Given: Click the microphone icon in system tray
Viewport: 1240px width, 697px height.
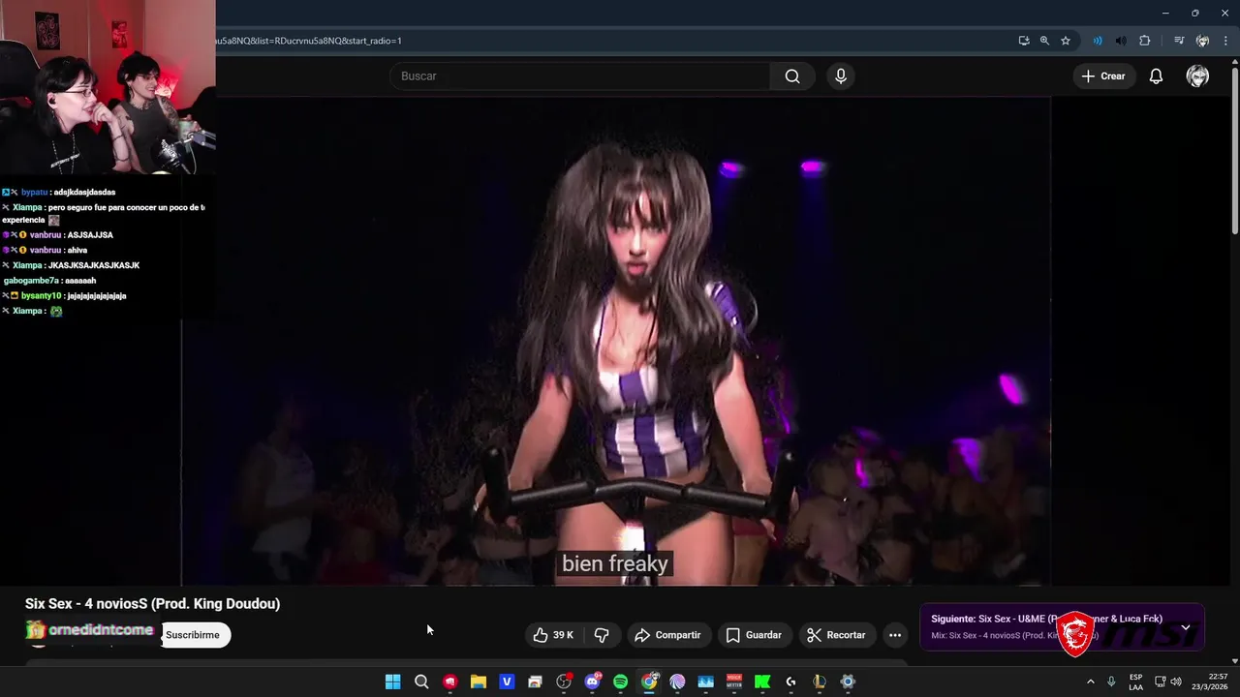Looking at the screenshot, I should [1111, 682].
